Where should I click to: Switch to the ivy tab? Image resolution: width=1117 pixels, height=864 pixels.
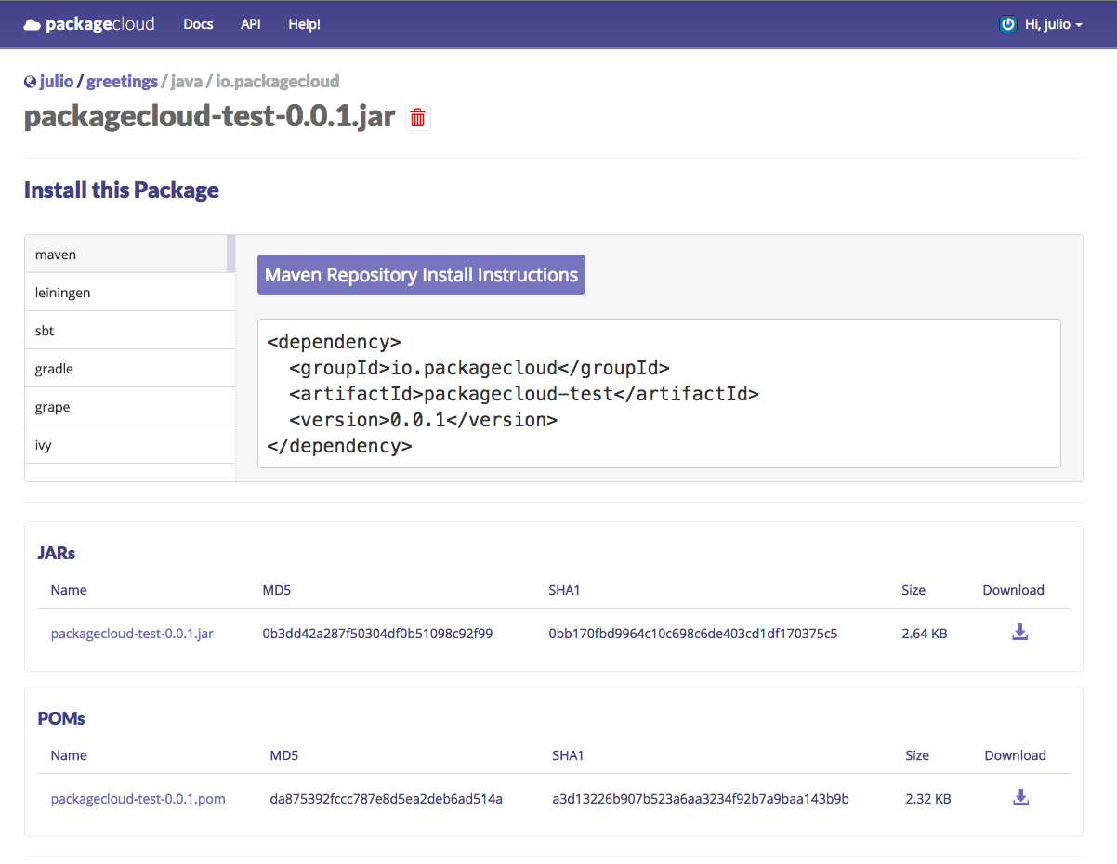tap(125, 445)
